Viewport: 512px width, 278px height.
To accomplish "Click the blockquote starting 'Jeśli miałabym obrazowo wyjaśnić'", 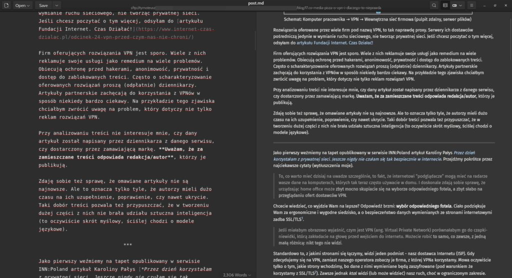I will pyautogui.click(x=383, y=236).
